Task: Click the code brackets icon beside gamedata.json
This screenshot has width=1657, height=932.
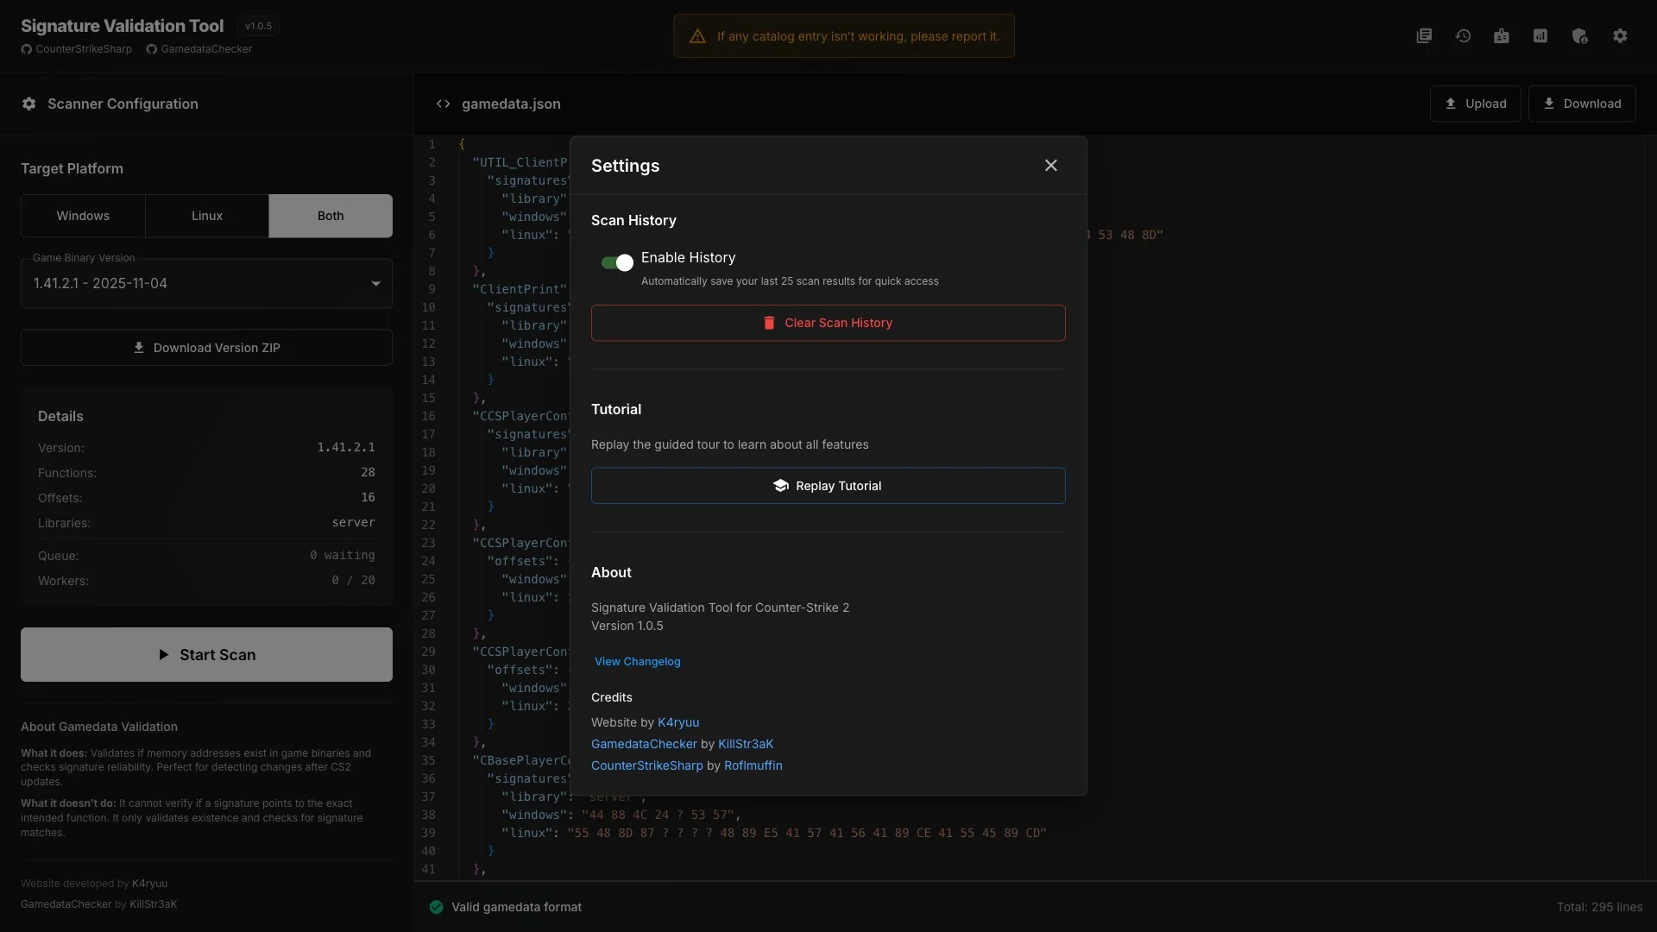Action: click(x=444, y=104)
